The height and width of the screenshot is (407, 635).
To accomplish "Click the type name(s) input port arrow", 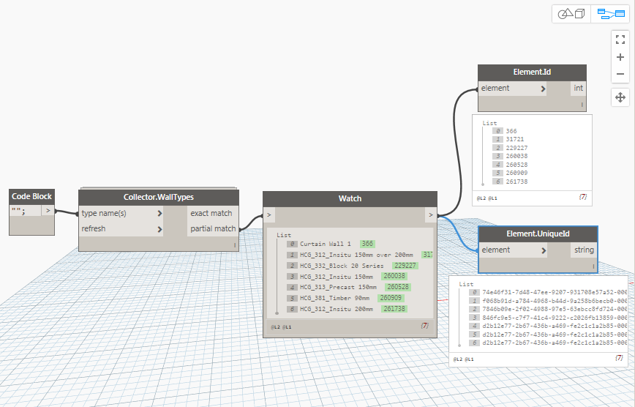I will [159, 213].
